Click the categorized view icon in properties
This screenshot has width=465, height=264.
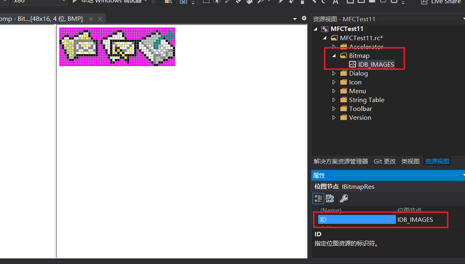[x=318, y=198]
